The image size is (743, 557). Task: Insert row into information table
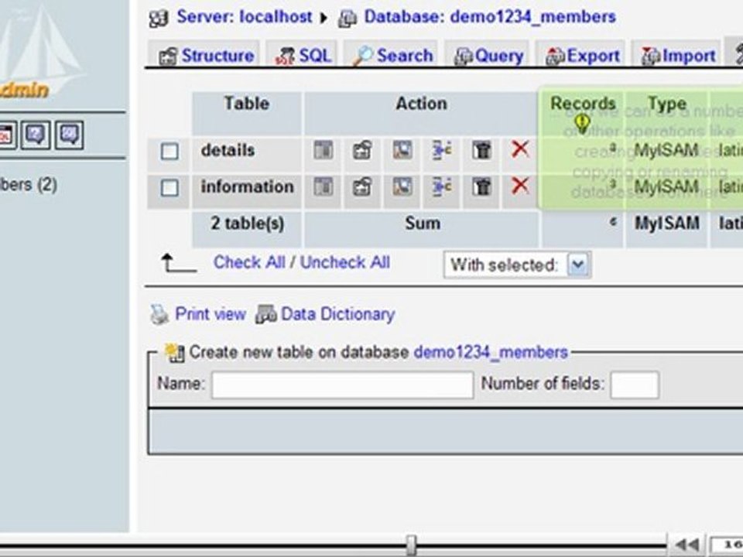point(442,187)
